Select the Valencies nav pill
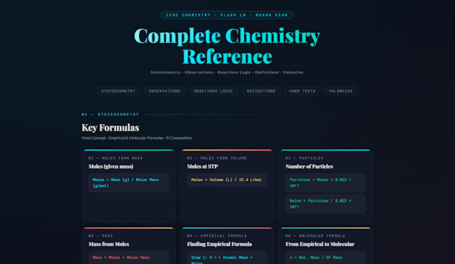The height and width of the screenshot is (264, 455). (341, 91)
